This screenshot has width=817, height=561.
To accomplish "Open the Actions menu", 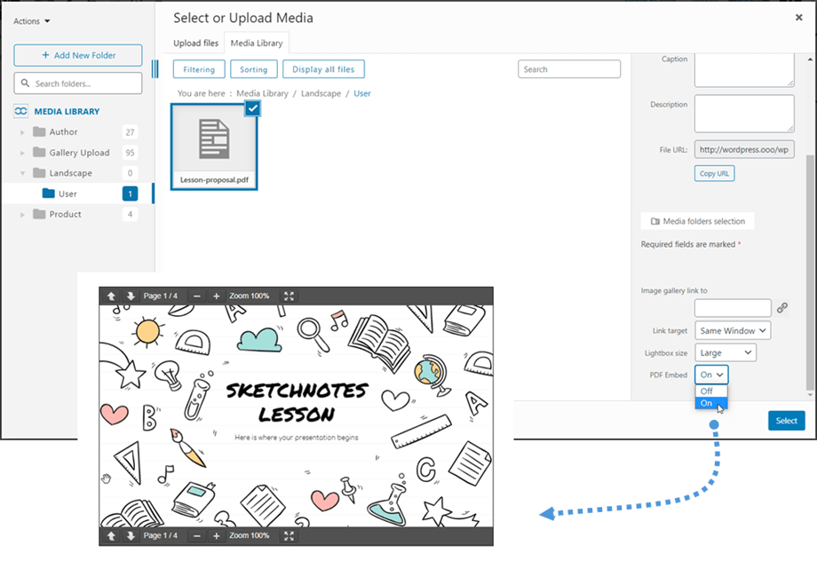I will [x=32, y=20].
